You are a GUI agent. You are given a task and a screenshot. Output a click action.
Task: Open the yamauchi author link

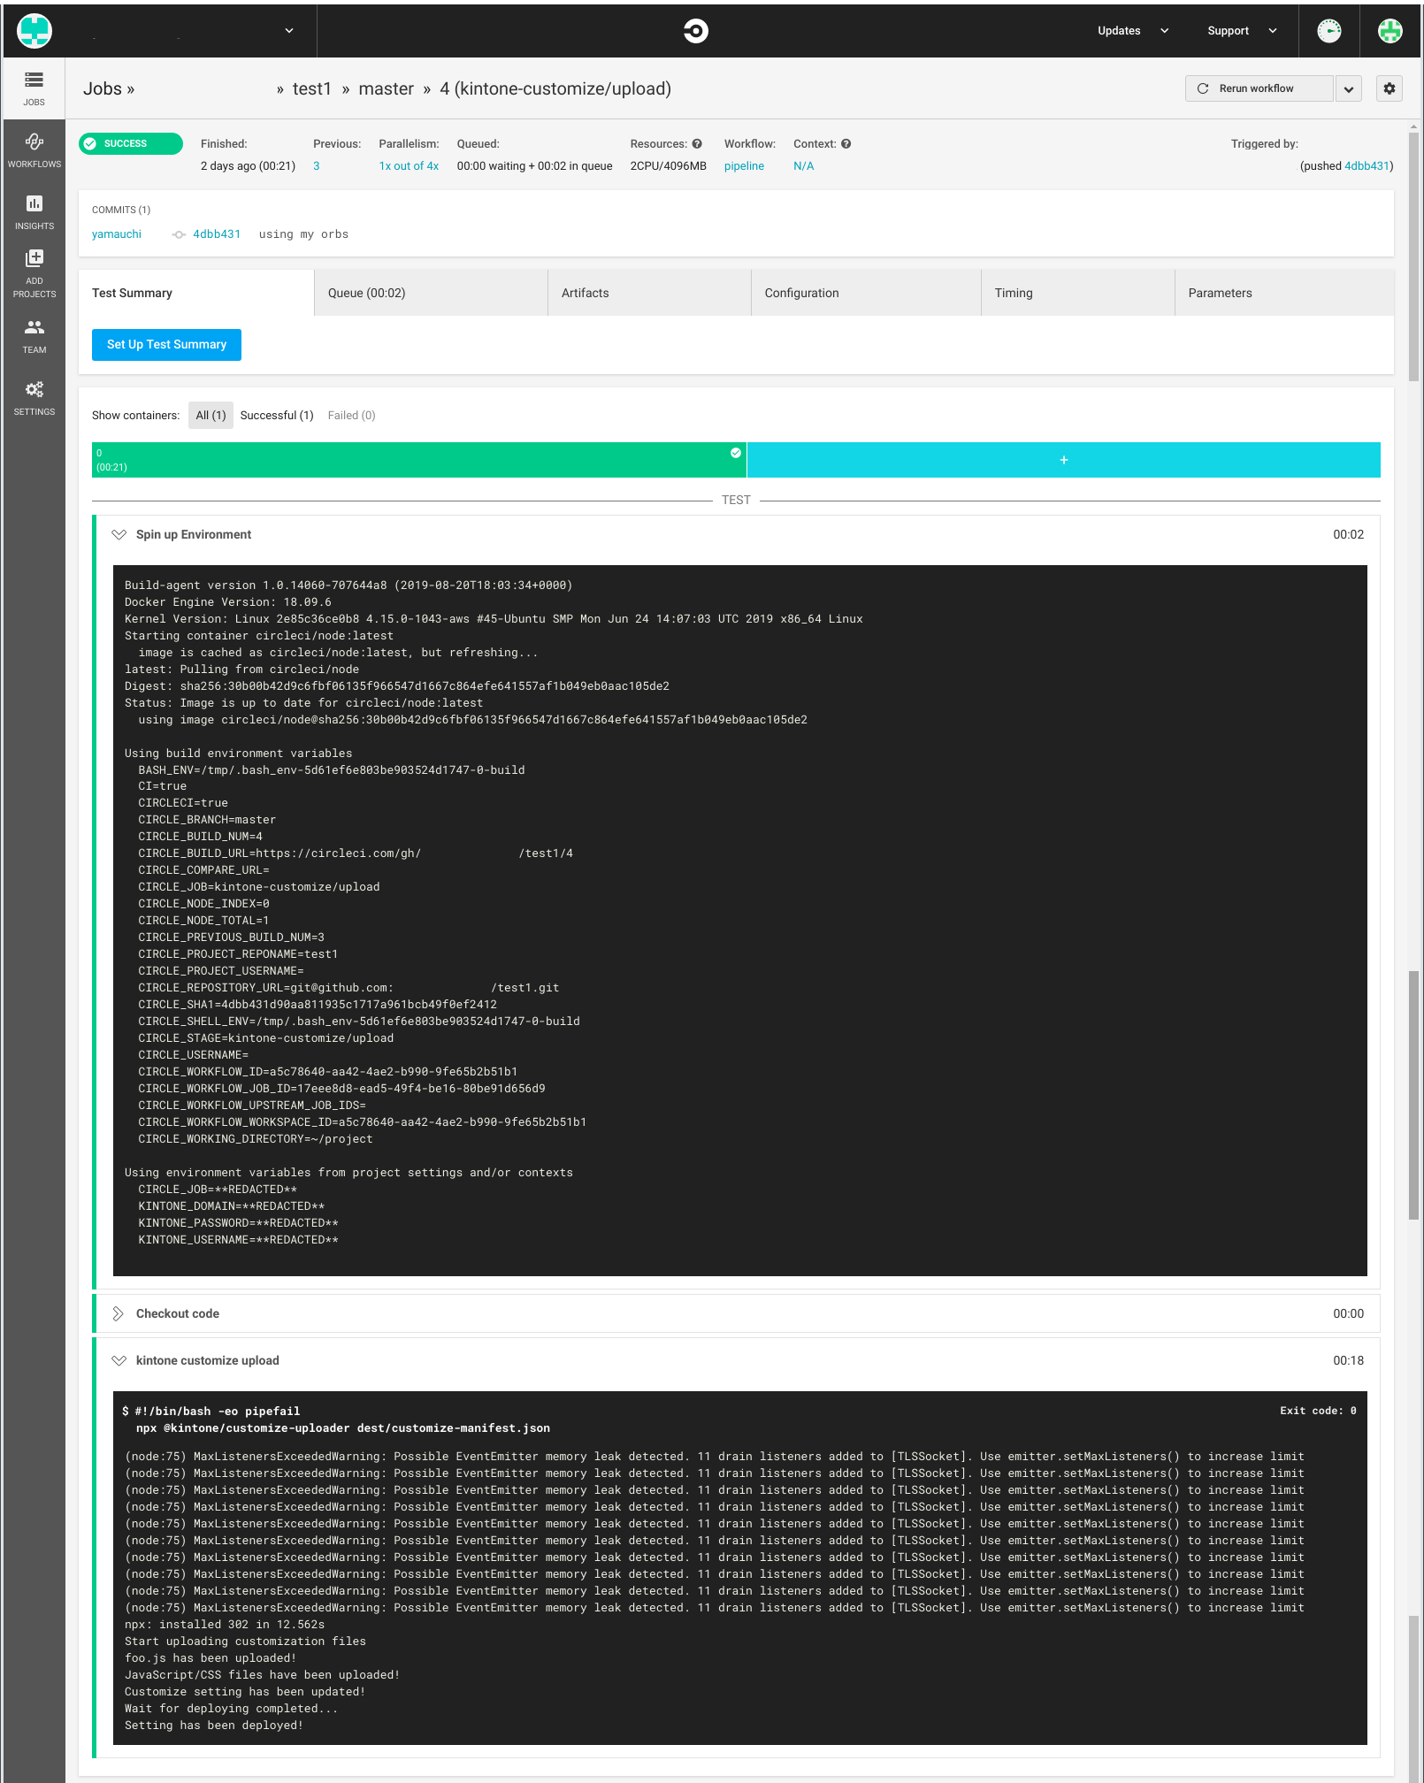pyautogui.click(x=117, y=234)
